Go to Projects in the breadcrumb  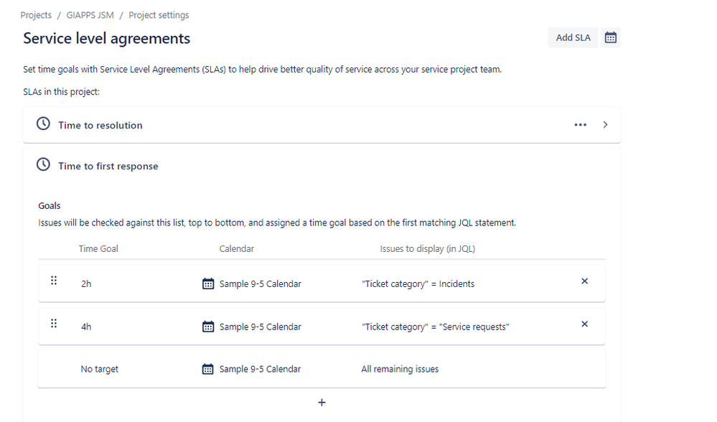click(x=36, y=15)
